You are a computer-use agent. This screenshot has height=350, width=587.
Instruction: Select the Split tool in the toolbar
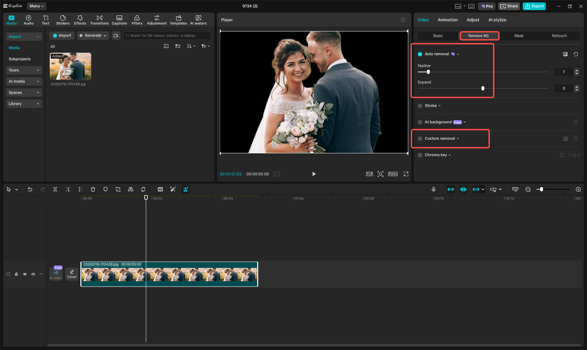(x=55, y=189)
